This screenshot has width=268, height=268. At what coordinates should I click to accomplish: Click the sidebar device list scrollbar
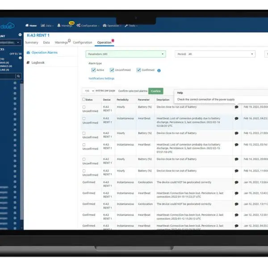(x=21, y=151)
